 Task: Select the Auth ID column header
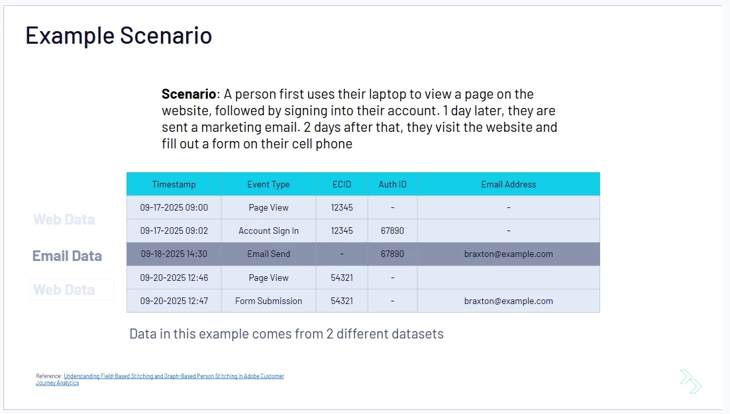tap(392, 184)
